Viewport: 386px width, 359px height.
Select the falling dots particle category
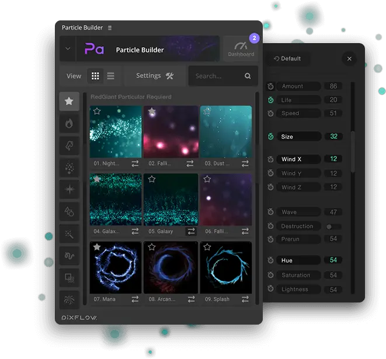tap(69, 168)
